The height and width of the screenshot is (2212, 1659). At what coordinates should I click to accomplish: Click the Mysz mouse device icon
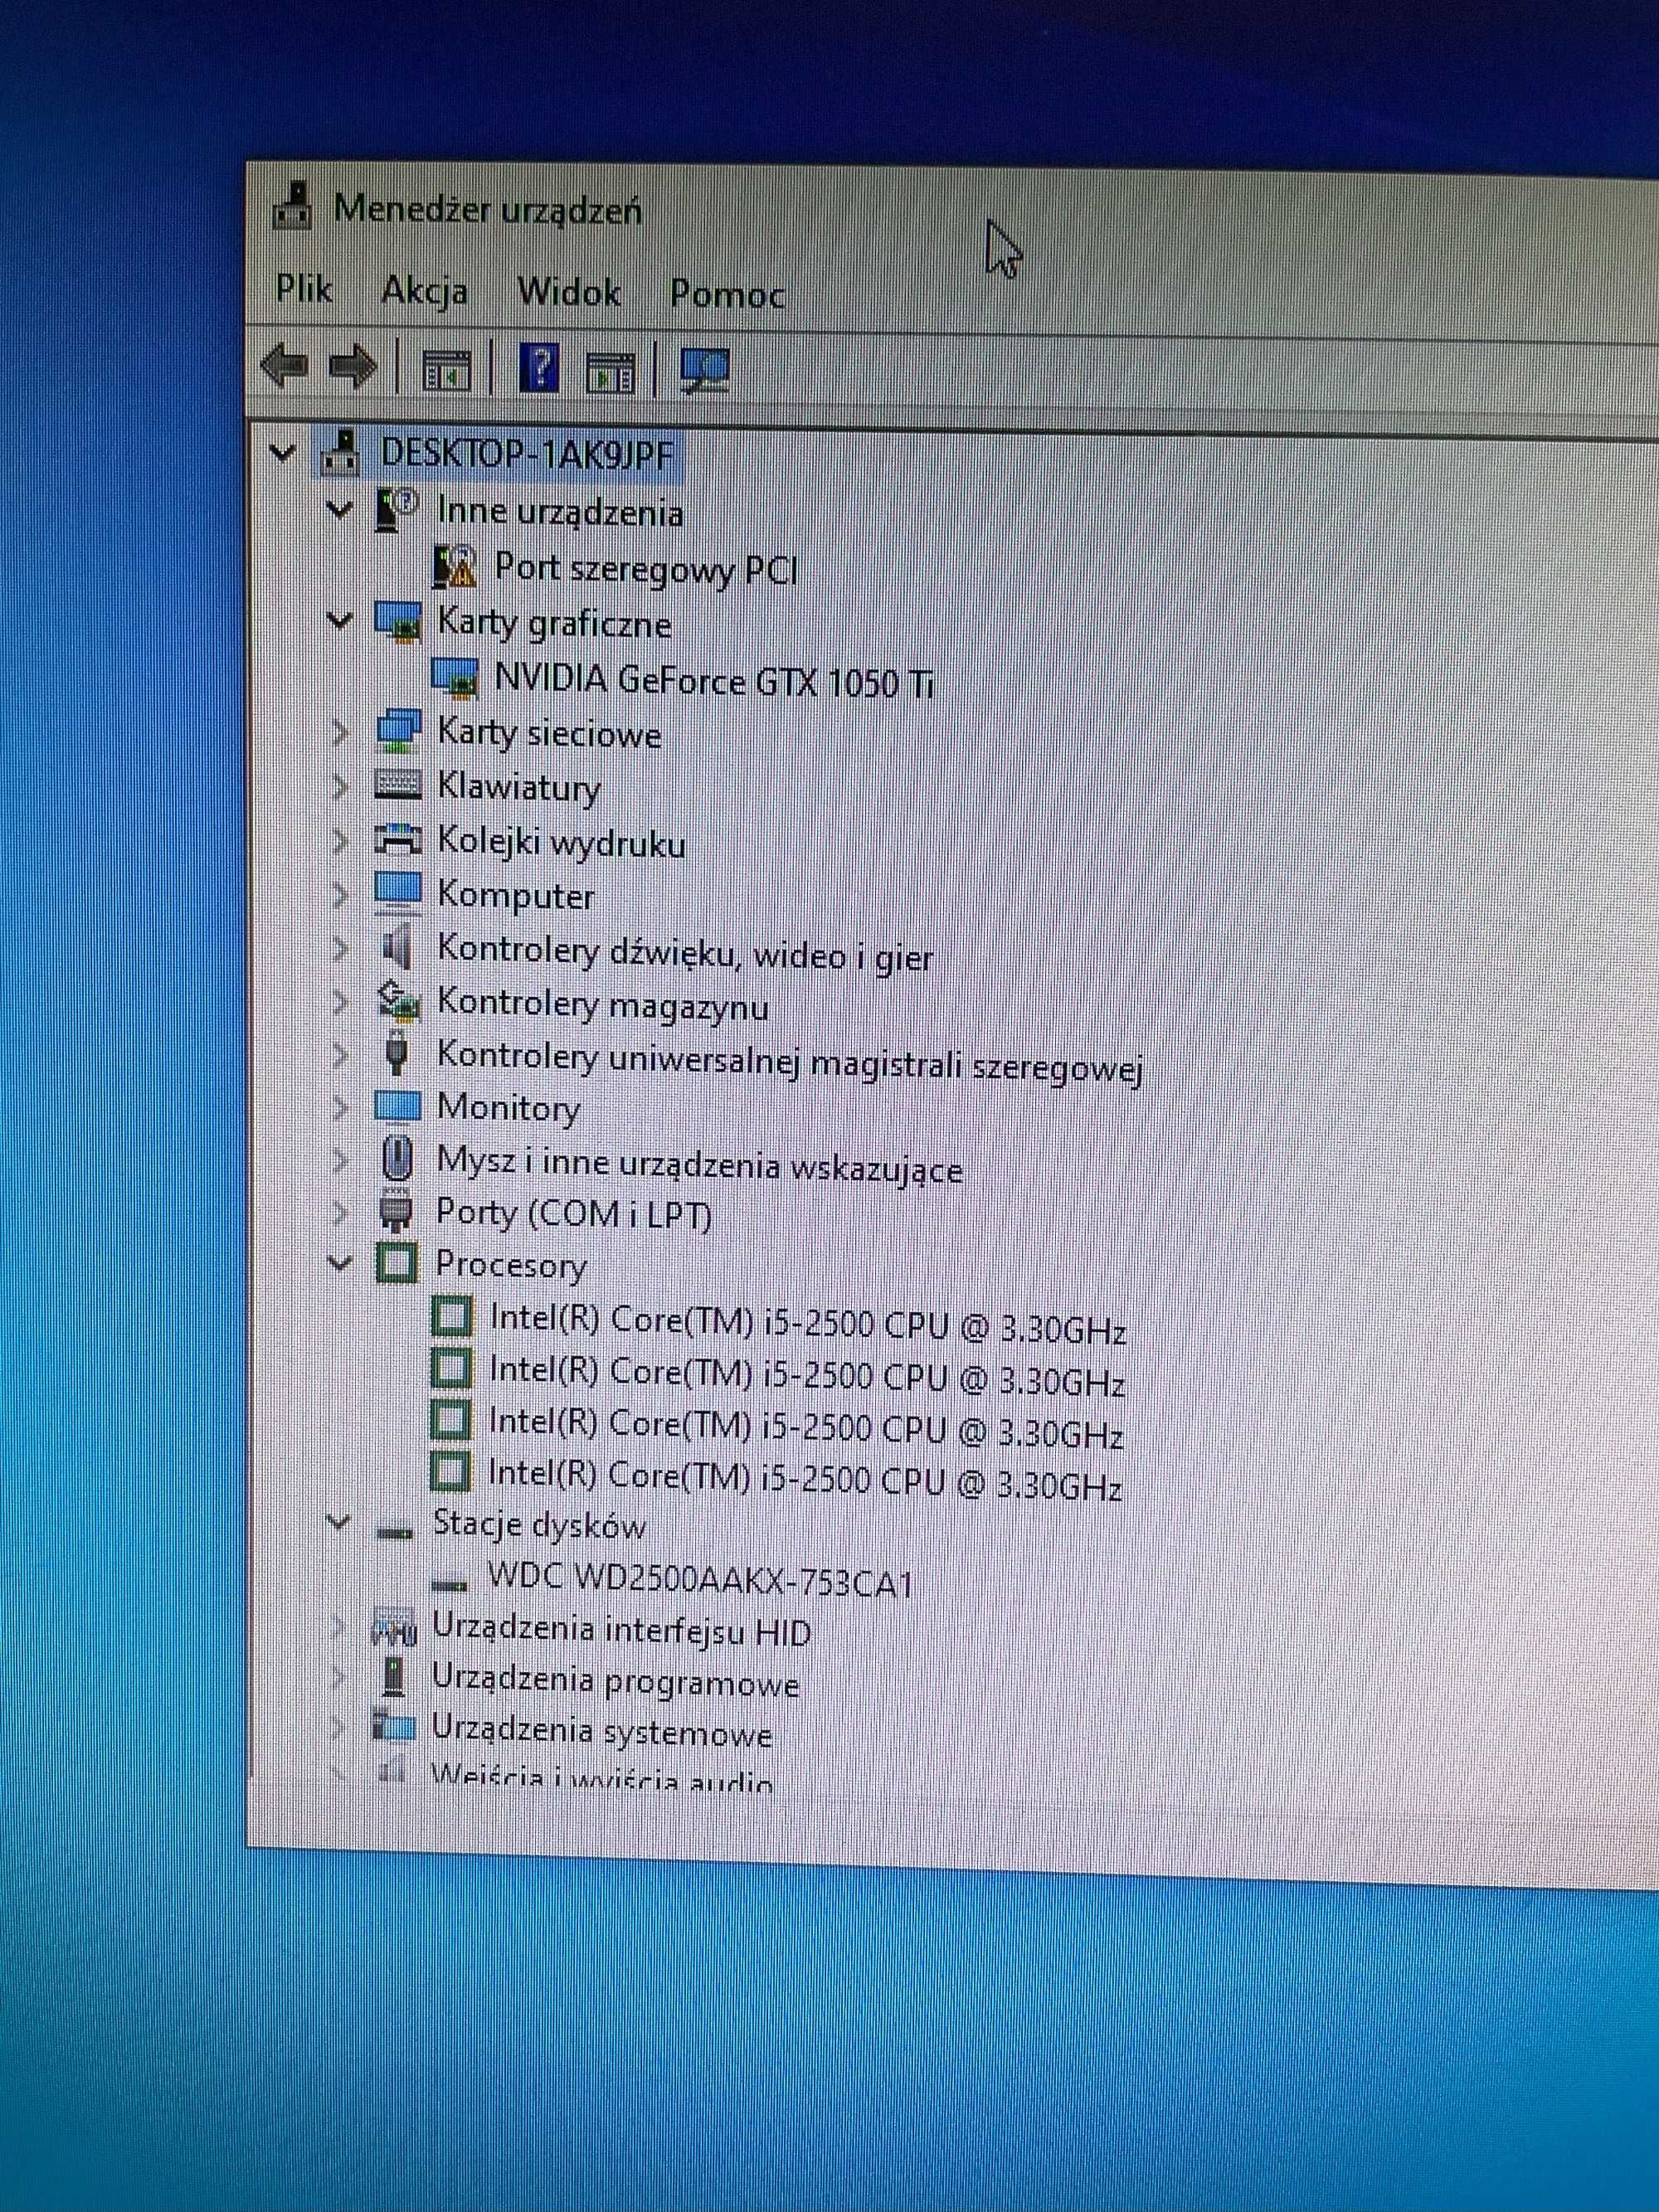tap(397, 1158)
